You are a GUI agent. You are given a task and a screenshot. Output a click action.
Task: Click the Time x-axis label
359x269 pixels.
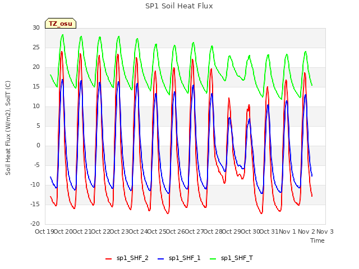coord(317,240)
